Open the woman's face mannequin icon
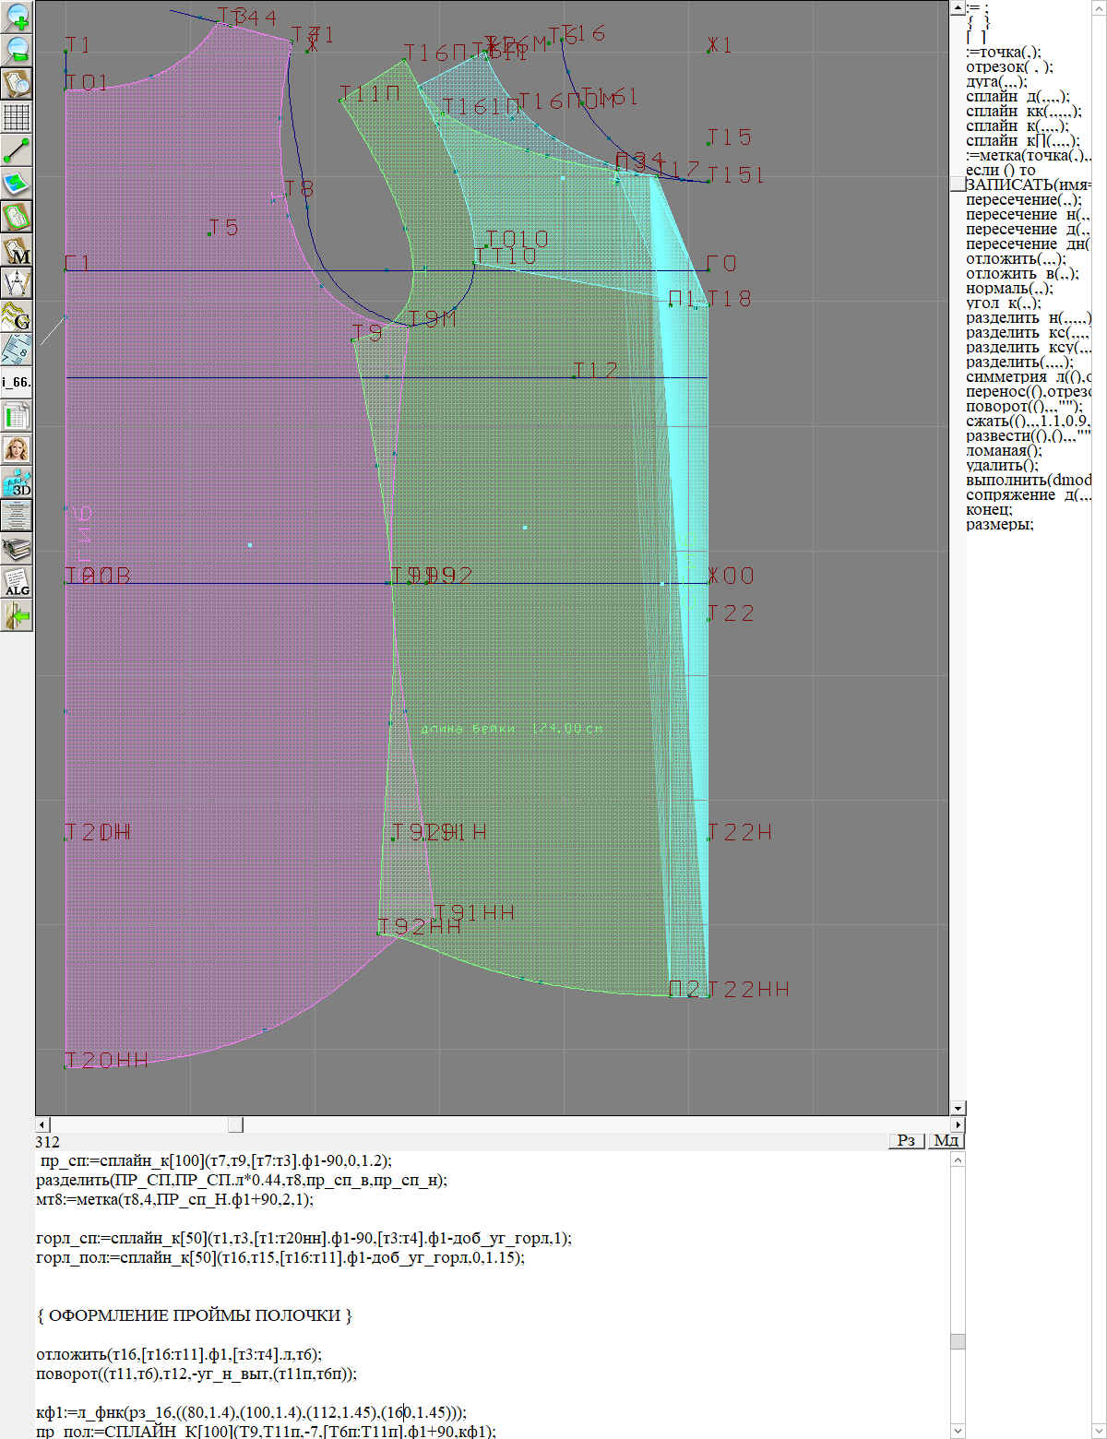The image size is (1107, 1439). pyautogui.click(x=17, y=449)
